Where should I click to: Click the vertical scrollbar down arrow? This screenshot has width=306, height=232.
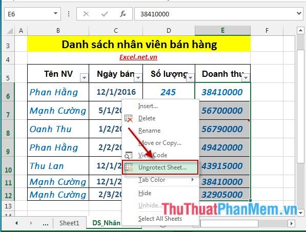pyautogui.click(x=301, y=213)
